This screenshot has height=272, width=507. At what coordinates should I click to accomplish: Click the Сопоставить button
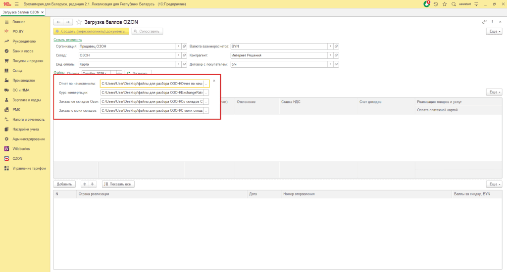147,31
